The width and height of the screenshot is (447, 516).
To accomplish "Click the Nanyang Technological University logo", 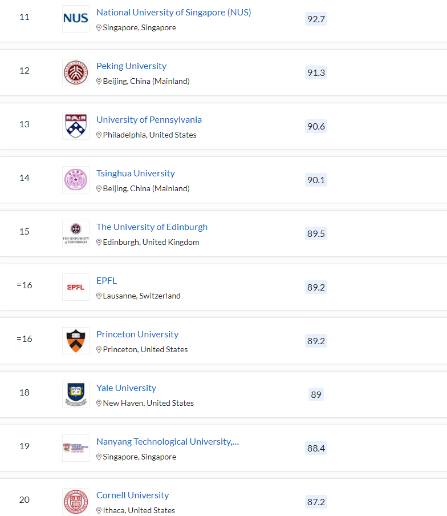I will [x=76, y=448].
